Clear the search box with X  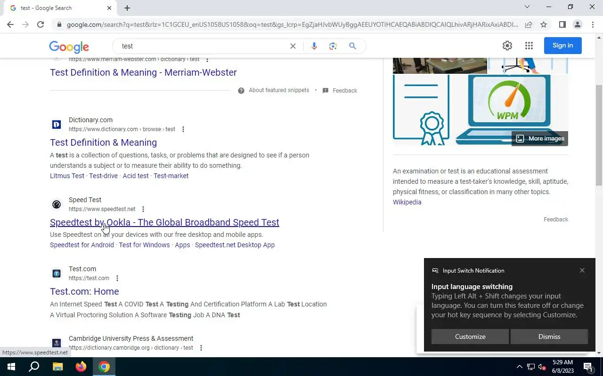coord(293,46)
